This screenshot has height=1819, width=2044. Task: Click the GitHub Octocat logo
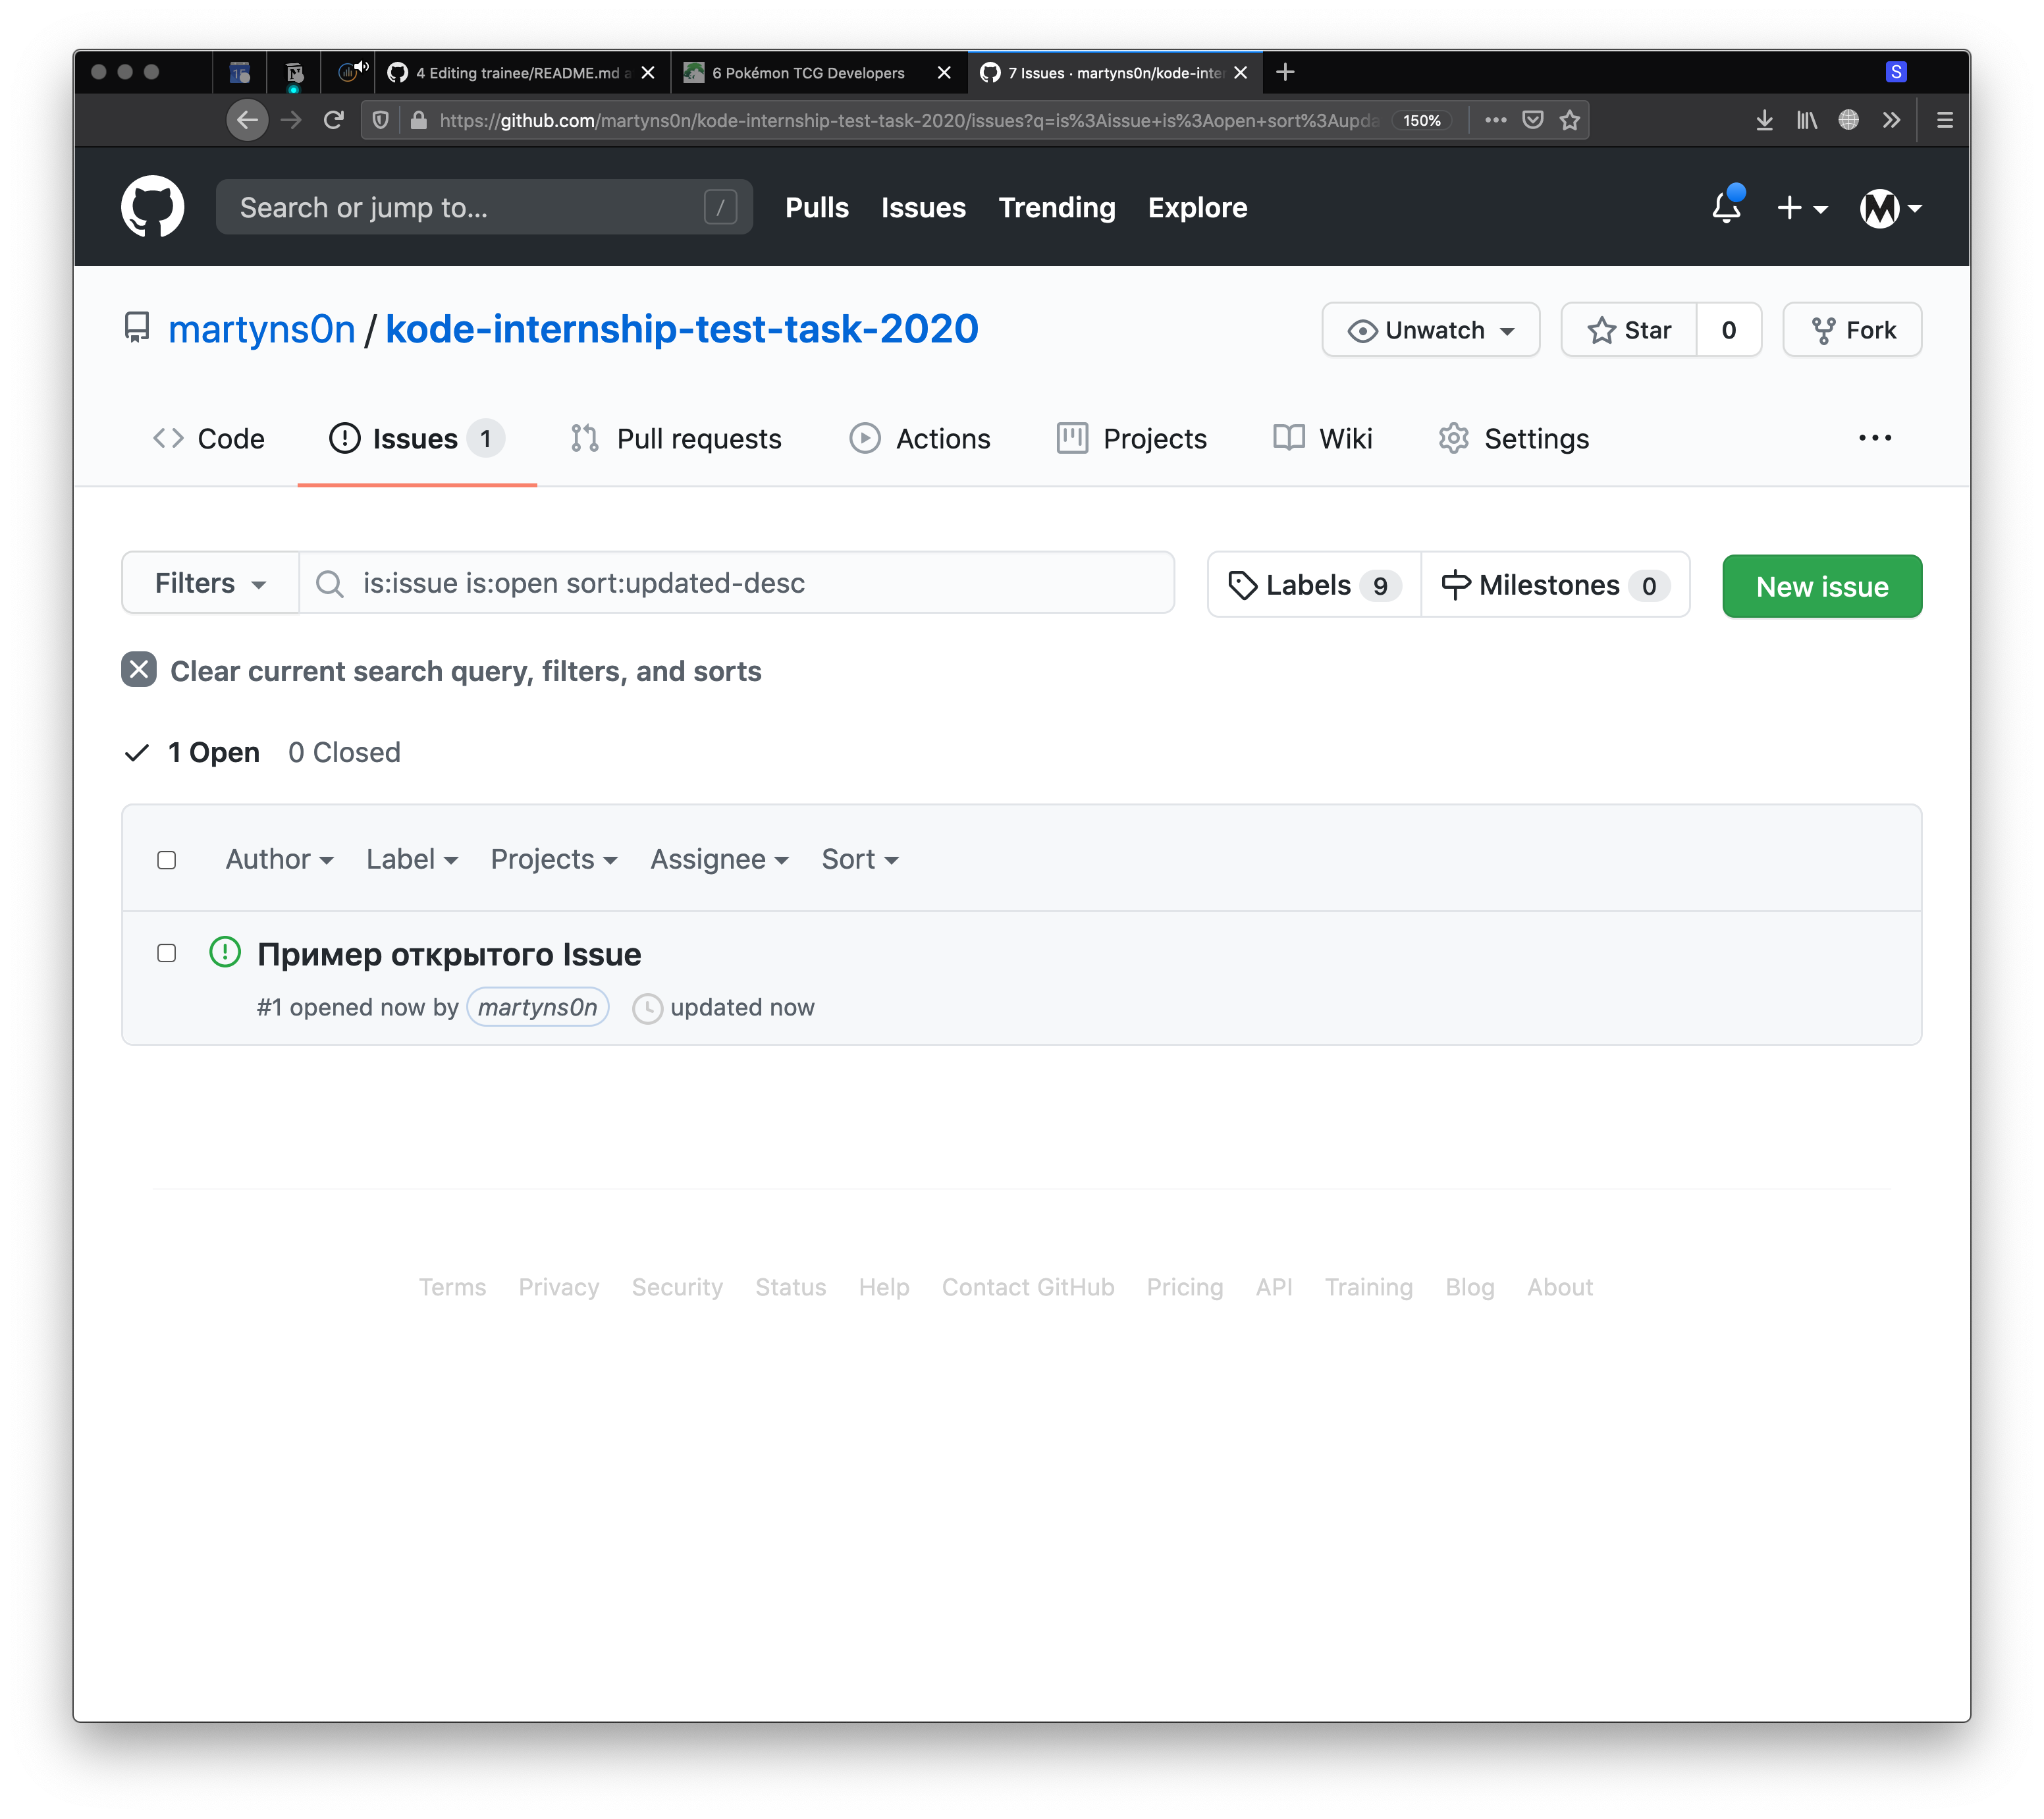pyautogui.click(x=152, y=207)
